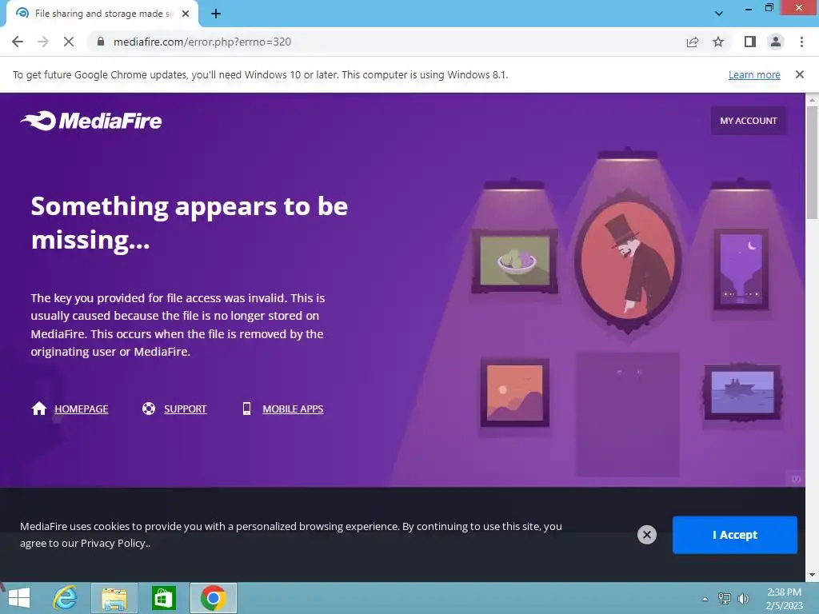Open Windows Store from the taskbar
The width and height of the screenshot is (819, 614).
[x=163, y=598]
